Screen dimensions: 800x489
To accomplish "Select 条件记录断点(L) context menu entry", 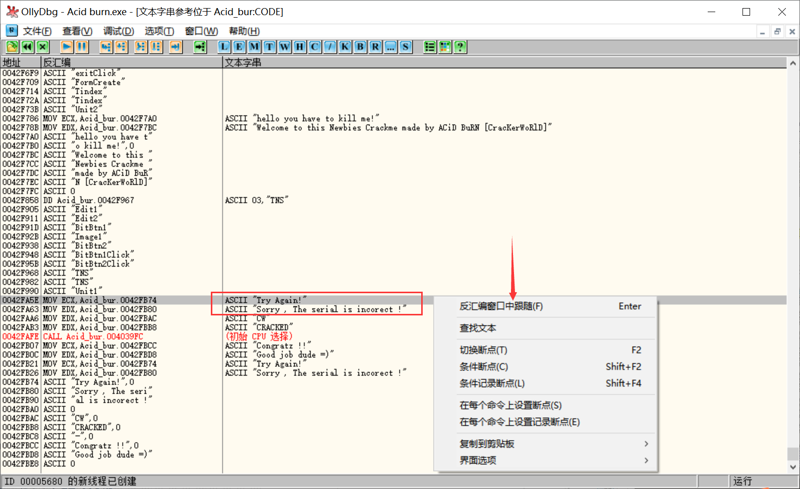I will pos(545,384).
